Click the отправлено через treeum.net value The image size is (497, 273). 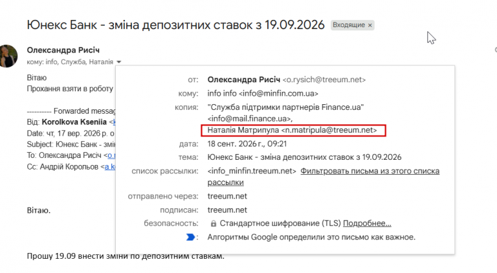pos(227,197)
